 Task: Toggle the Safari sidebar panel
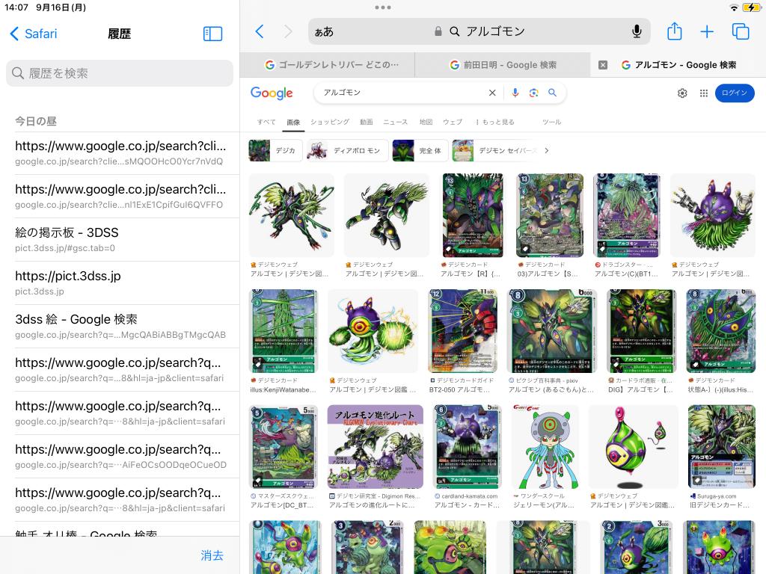coord(212,34)
